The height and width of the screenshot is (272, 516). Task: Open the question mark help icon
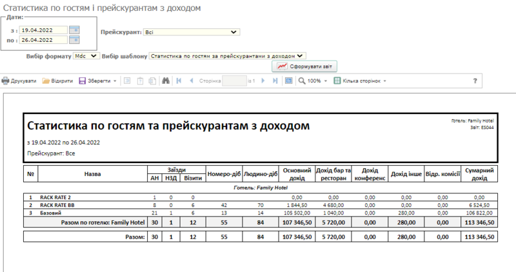tap(475, 81)
